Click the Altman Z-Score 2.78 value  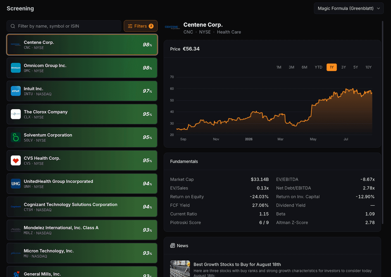pyautogui.click(x=370, y=223)
